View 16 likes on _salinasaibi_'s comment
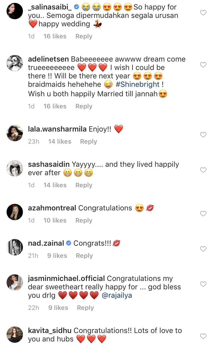The image size is (218, 348). pos(55,36)
